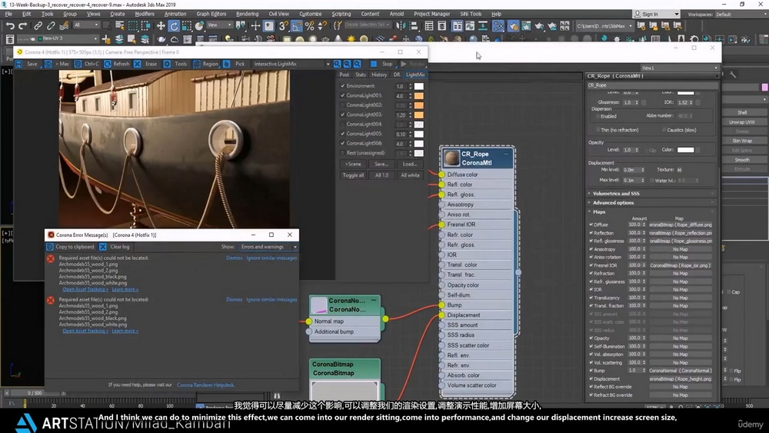Open the Corona Renderer Helpdesk link
The width and height of the screenshot is (769, 433).
pos(205,385)
